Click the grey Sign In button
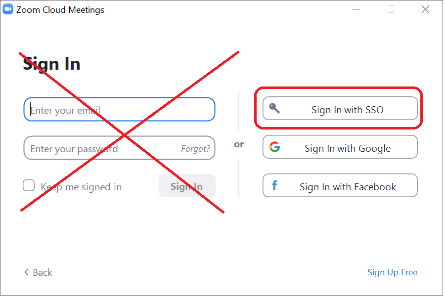 [x=187, y=186]
